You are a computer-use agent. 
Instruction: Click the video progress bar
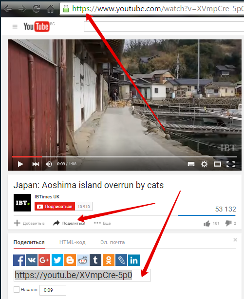(125, 157)
